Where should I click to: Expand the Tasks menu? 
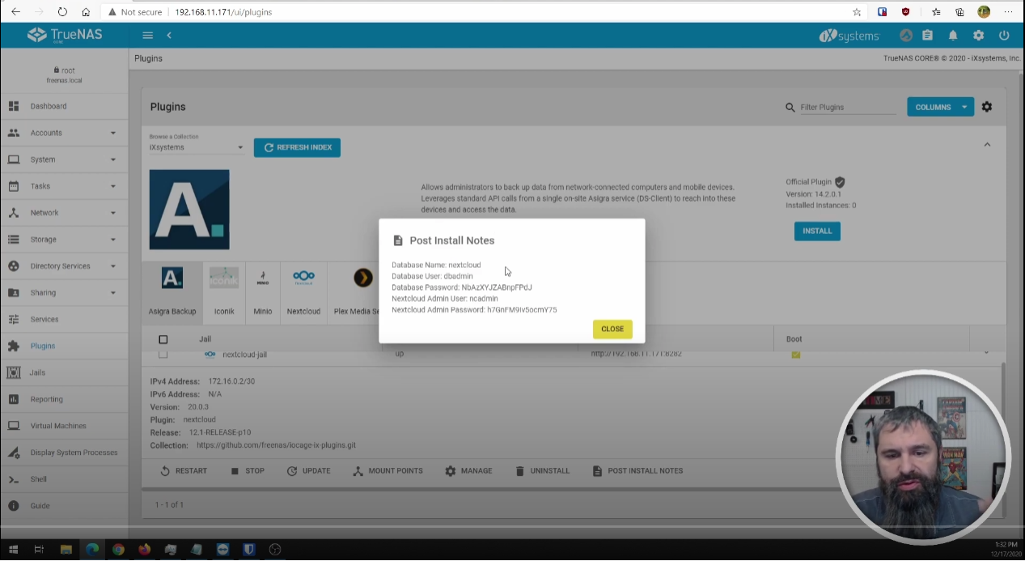64,186
